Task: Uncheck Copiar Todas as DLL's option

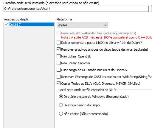Action: coord(58,84)
